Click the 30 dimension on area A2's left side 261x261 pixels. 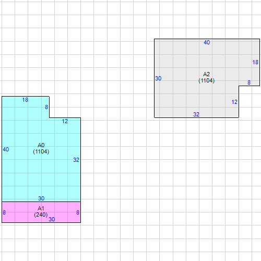pos(158,78)
